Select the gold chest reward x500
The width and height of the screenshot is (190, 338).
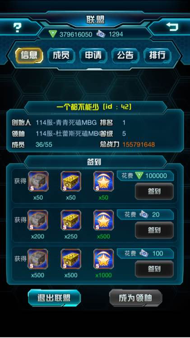71,259
